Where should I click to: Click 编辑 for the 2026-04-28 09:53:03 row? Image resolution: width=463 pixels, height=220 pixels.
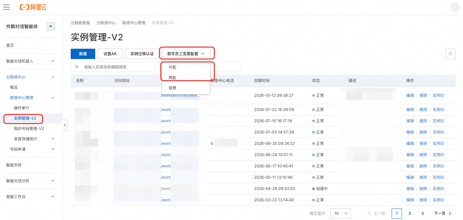click(x=410, y=189)
